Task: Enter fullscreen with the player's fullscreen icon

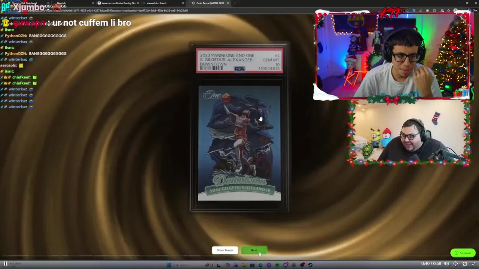Action: click(474, 263)
